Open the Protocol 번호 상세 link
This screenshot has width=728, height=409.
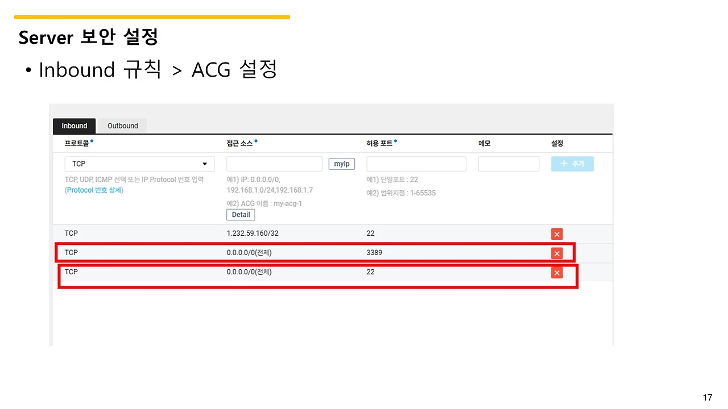(95, 190)
